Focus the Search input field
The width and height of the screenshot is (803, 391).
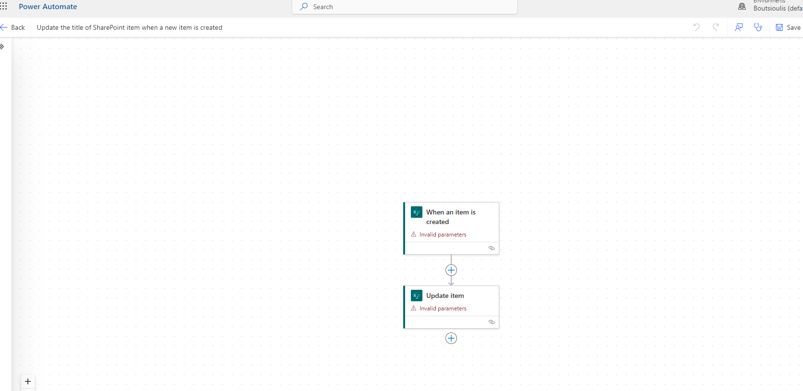(x=405, y=7)
